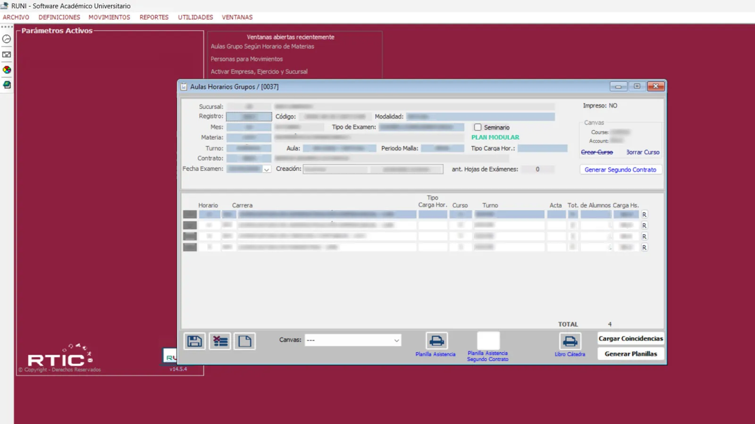The image size is (755, 424).
Task: Click the R button in first grid row
Action: coord(644,215)
